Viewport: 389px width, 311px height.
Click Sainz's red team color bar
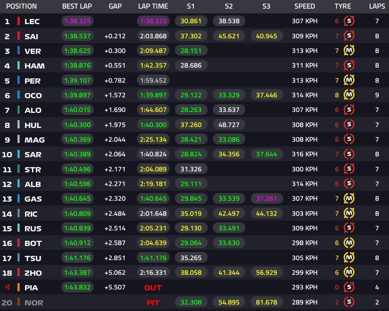(19, 36)
